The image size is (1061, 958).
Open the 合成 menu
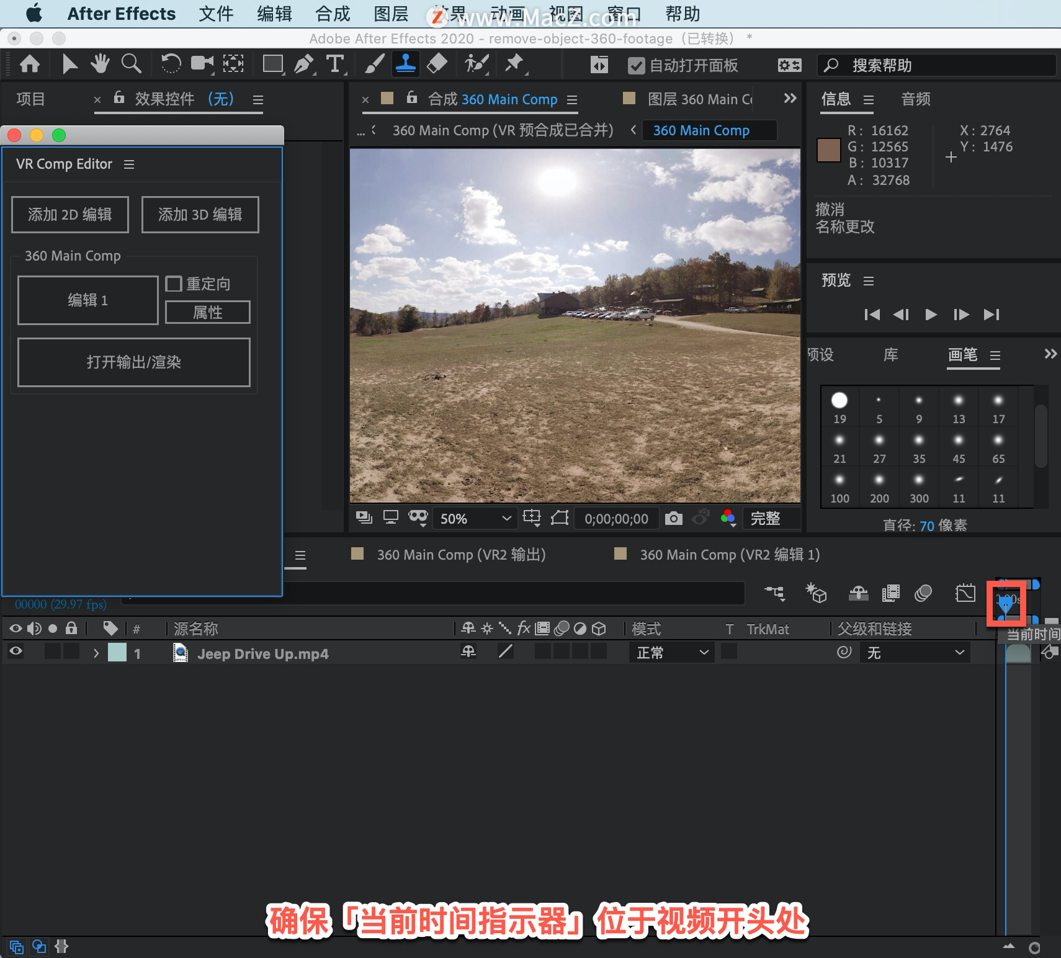(x=333, y=14)
